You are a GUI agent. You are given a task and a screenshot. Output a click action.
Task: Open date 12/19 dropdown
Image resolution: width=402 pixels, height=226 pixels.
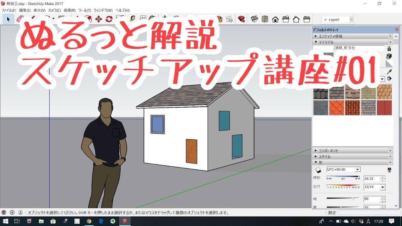click(x=383, y=187)
